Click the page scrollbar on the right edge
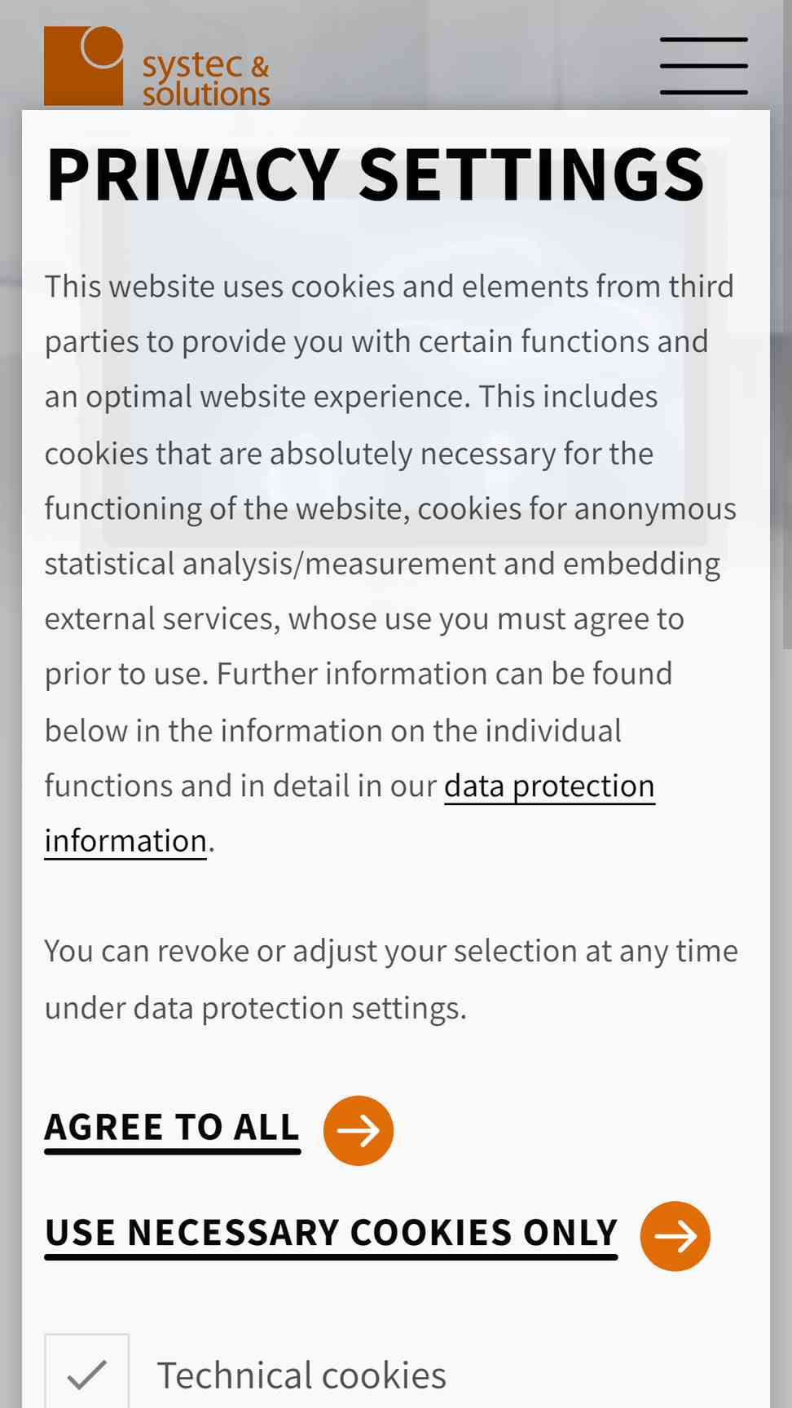 [x=787, y=326]
